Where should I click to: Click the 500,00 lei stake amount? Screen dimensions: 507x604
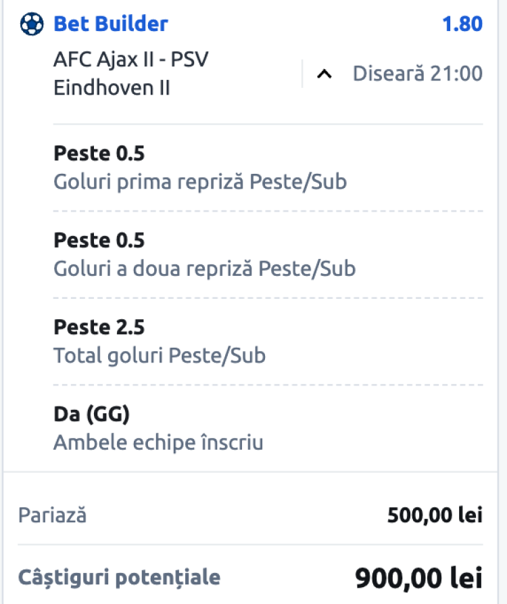click(x=435, y=515)
